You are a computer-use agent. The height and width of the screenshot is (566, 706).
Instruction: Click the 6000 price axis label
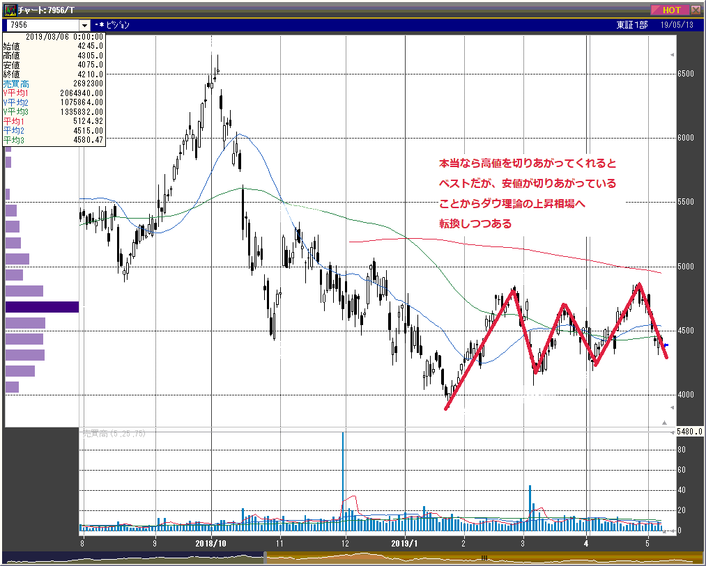tap(686, 138)
